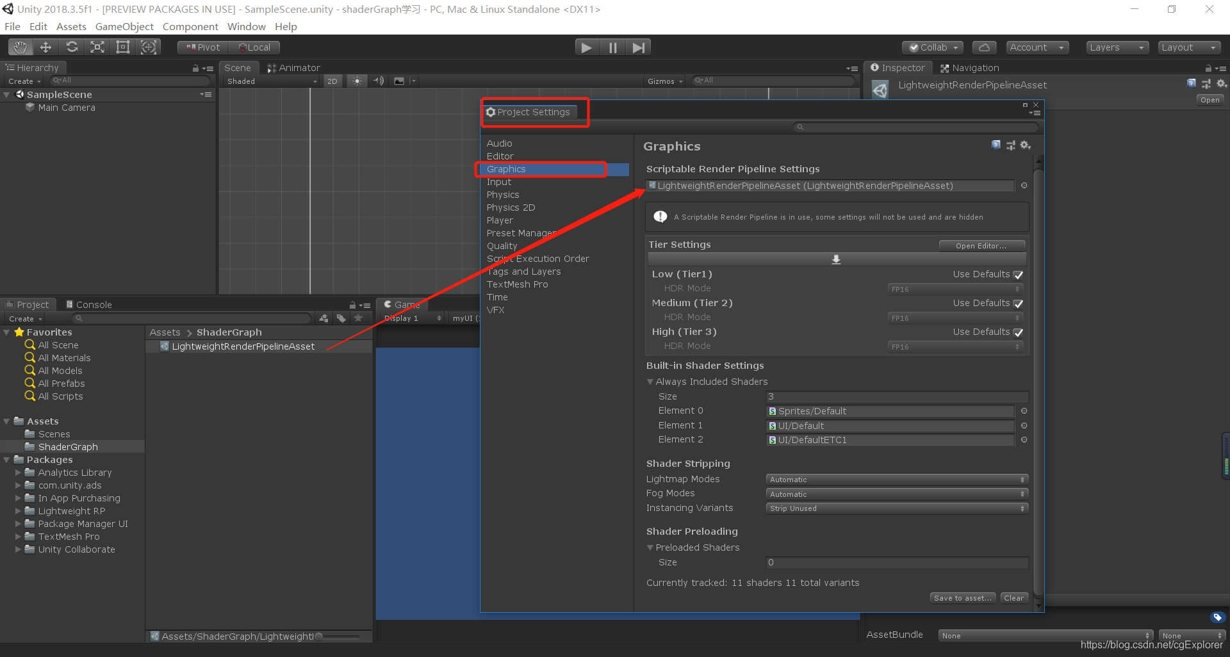Pick shader for Element 0 circle icon

point(1024,411)
